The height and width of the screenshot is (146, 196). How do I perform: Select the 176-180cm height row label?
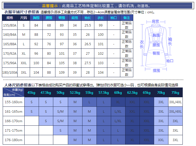coord(14,140)
